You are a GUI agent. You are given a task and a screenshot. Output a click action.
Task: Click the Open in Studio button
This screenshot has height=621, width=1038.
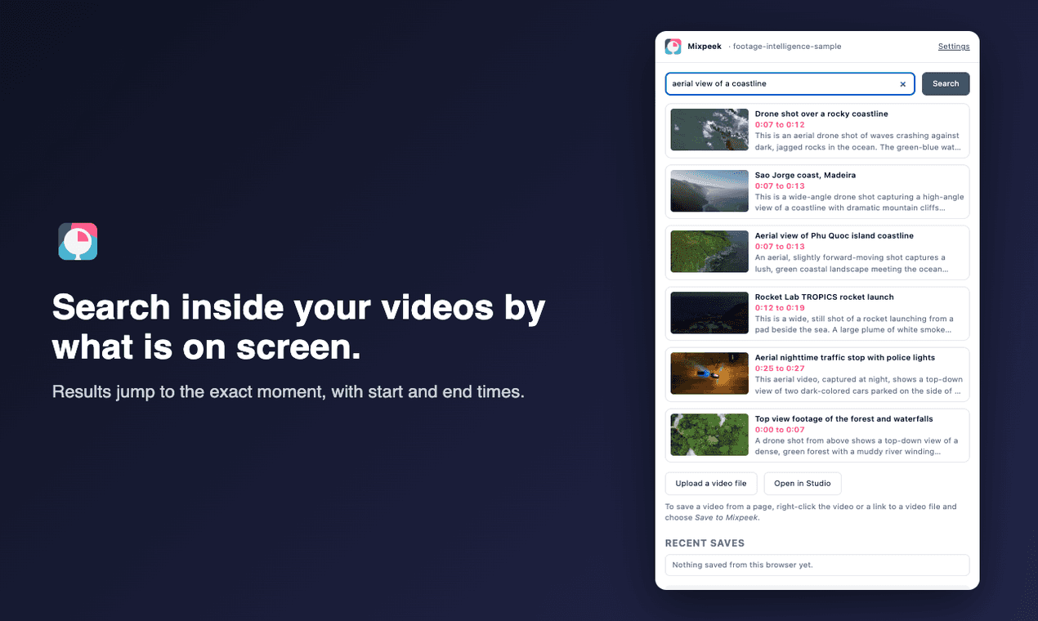803,484
